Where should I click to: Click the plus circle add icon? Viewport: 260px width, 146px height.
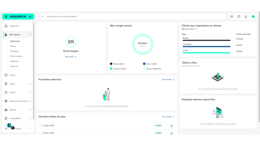coord(232,17)
